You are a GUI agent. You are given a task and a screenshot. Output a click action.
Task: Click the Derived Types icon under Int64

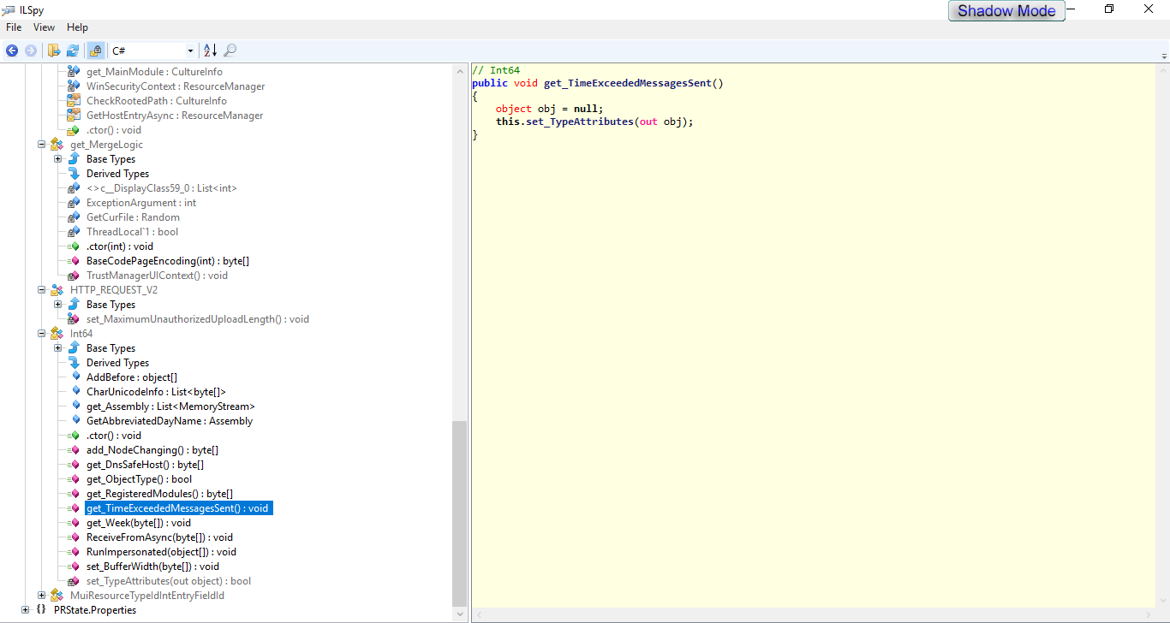[x=74, y=363]
